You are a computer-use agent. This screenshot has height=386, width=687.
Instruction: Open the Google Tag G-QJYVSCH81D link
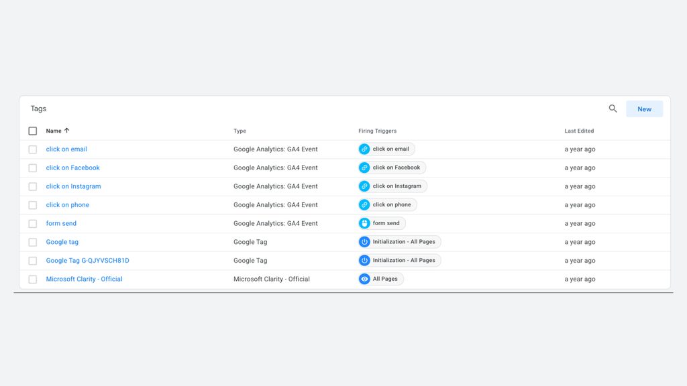88,261
